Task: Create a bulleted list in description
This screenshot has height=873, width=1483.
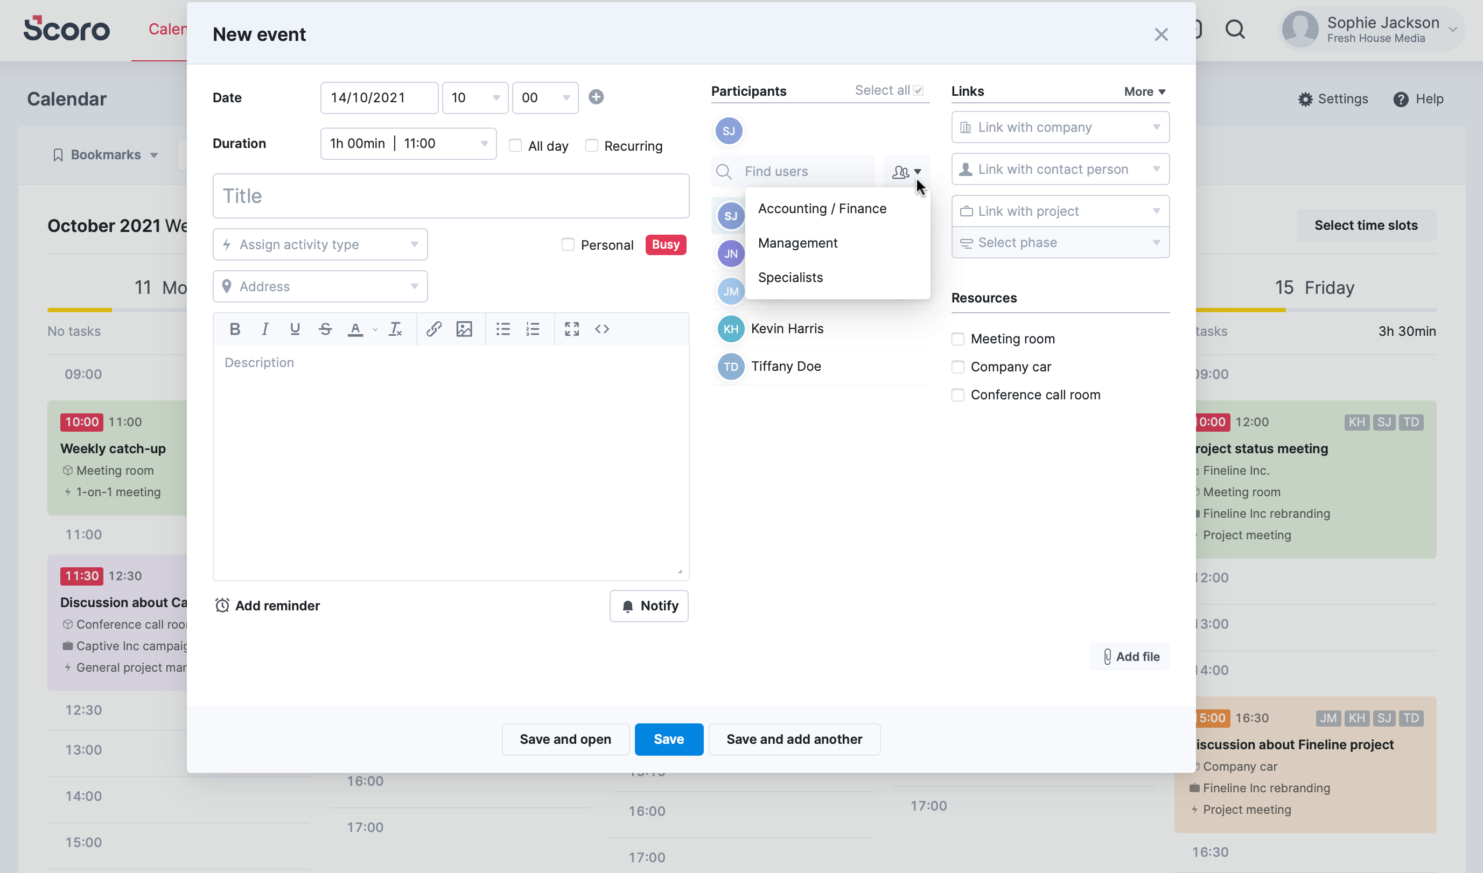Action: pos(503,329)
